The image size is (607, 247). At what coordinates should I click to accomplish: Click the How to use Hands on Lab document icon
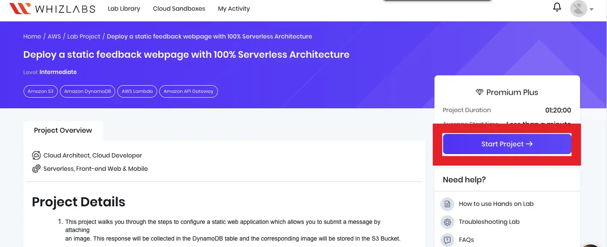coord(447,204)
